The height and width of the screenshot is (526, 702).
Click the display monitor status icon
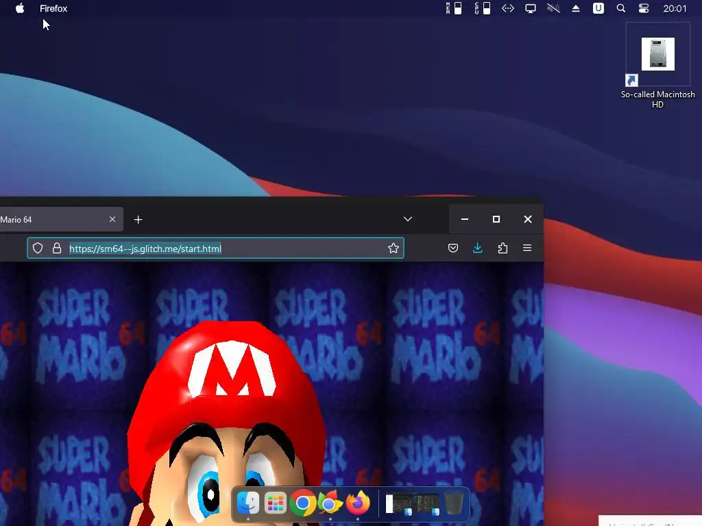(531, 8)
